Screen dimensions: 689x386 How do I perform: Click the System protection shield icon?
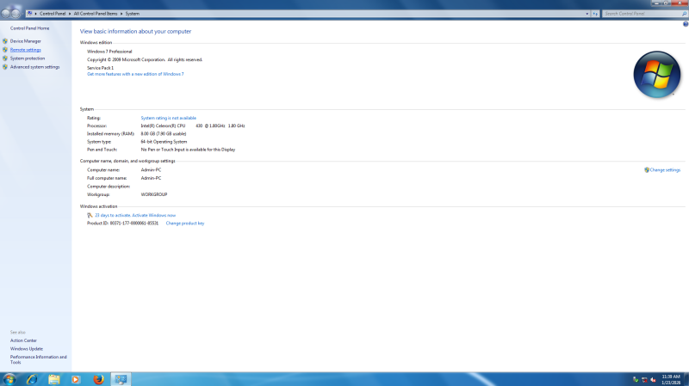pos(5,58)
